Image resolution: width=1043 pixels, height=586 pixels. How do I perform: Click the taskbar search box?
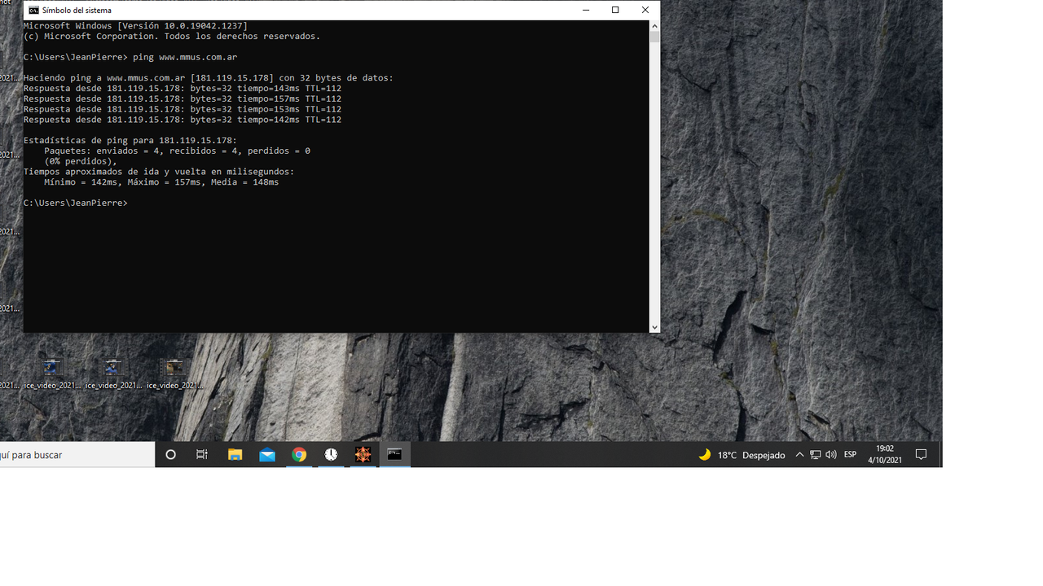click(x=77, y=455)
